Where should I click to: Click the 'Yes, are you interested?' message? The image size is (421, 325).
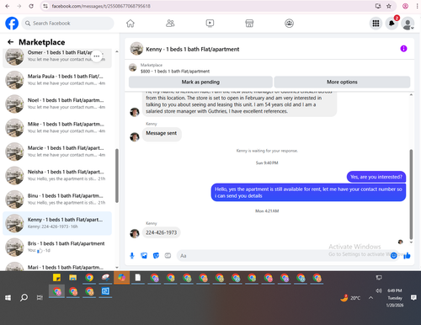376,177
